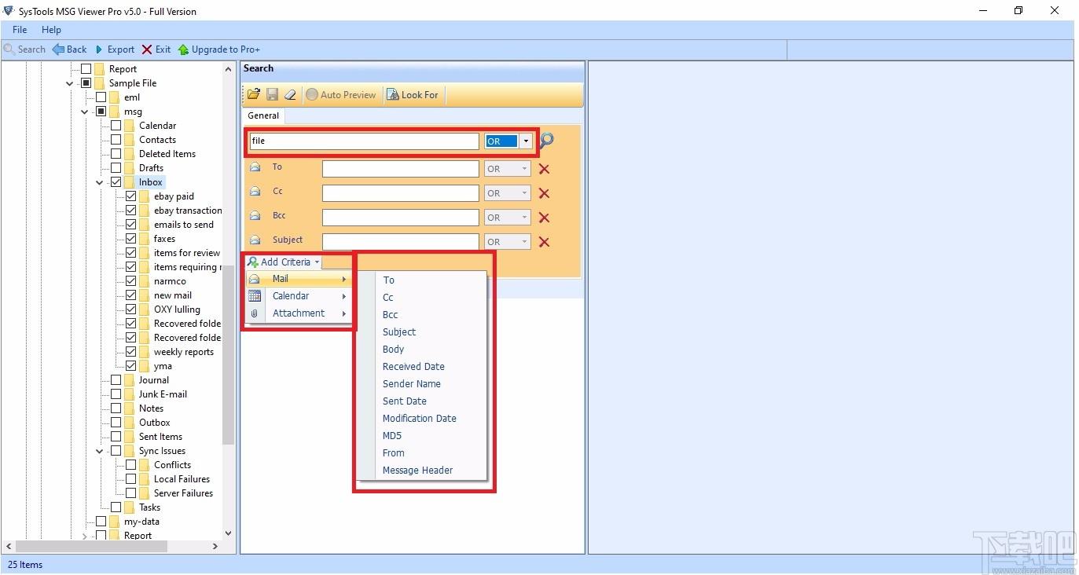Open the Calendar submenu
1079x575 pixels.
click(298, 296)
